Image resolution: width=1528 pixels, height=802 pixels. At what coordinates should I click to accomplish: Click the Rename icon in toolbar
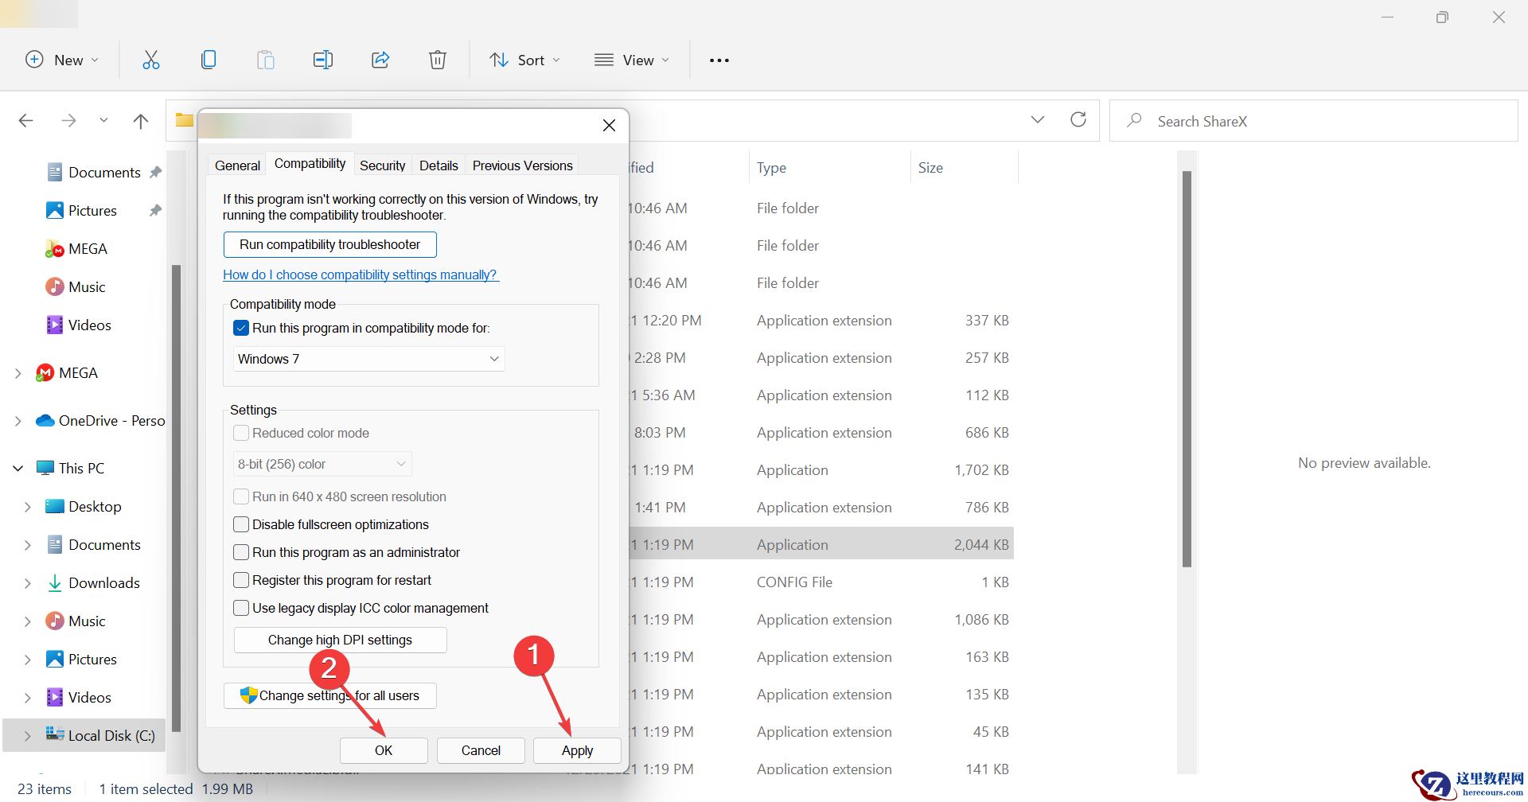click(323, 60)
